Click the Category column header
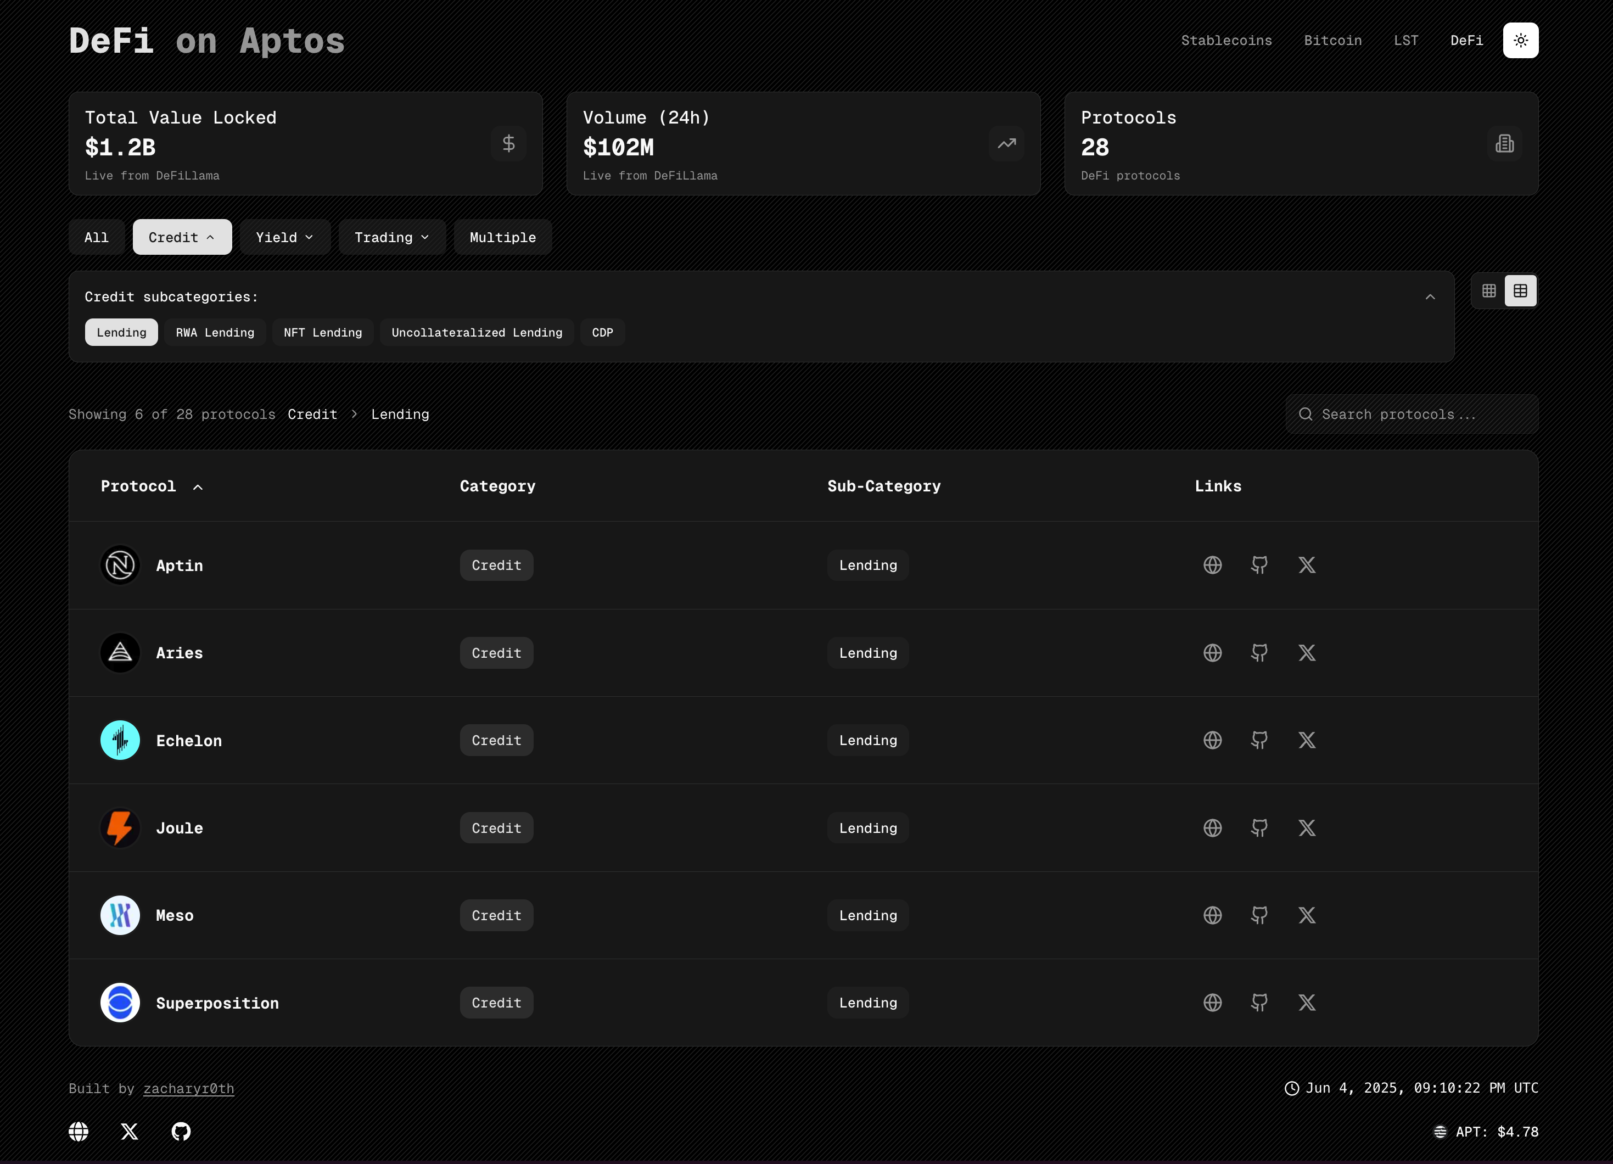This screenshot has height=1164, width=1613. (497, 486)
